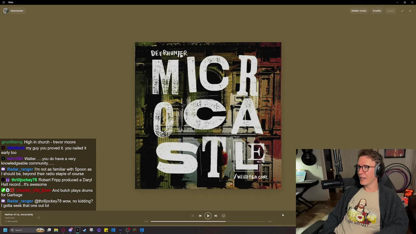This screenshot has width=416, height=234.
Task: Open File Explorer from the taskbar
Action: [x=56, y=230]
